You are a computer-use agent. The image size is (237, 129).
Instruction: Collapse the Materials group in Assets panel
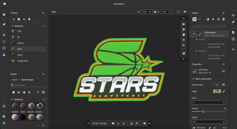click(12, 99)
